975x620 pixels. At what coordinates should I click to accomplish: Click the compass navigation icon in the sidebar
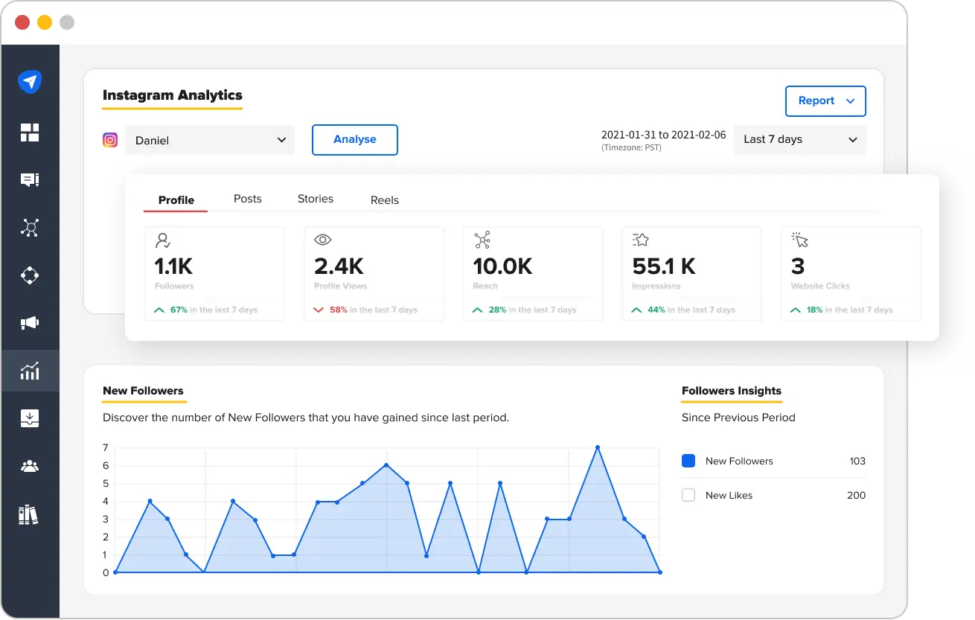click(x=31, y=275)
